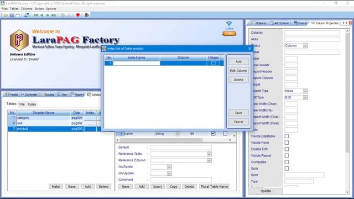Image resolution: width=354 pixels, height=199 pixels.
Task: Click the toolbar icon right of the floppy disk
Action: 18,15
